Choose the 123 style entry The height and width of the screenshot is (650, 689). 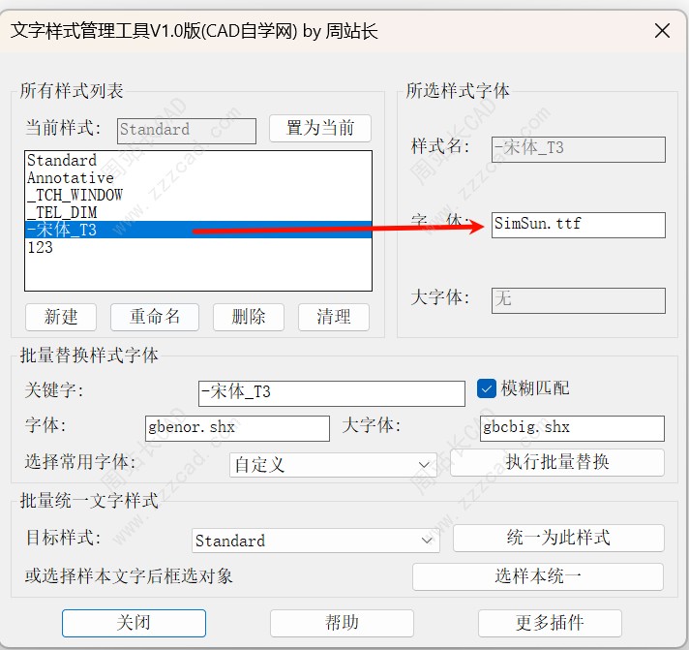(x=41, y=247)
